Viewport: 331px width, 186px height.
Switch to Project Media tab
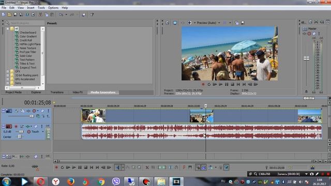click(13, 92)
